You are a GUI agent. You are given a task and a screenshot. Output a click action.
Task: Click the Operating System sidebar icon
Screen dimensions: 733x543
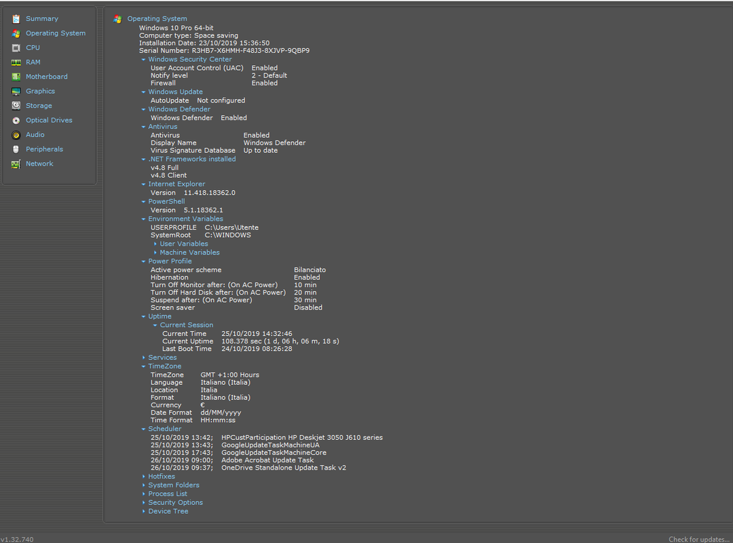coord(16,33)
